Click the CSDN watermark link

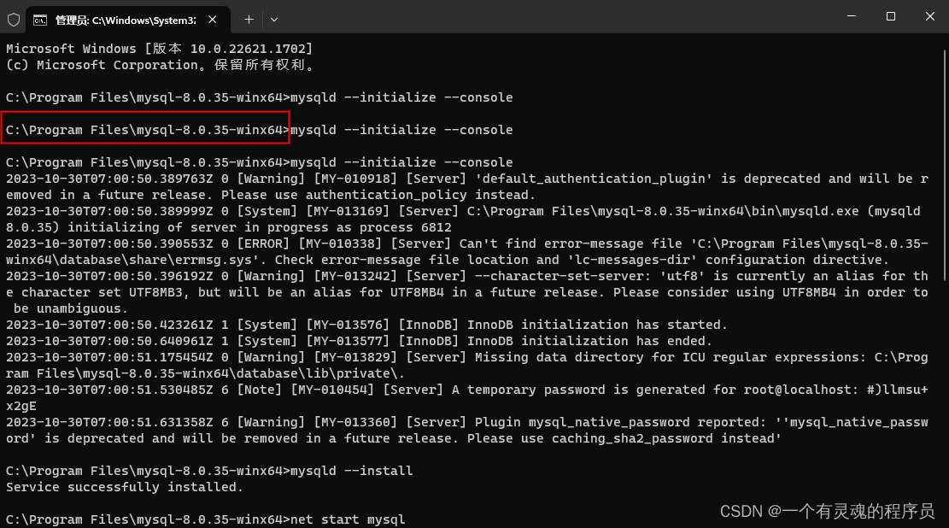(x=740, y=511)
